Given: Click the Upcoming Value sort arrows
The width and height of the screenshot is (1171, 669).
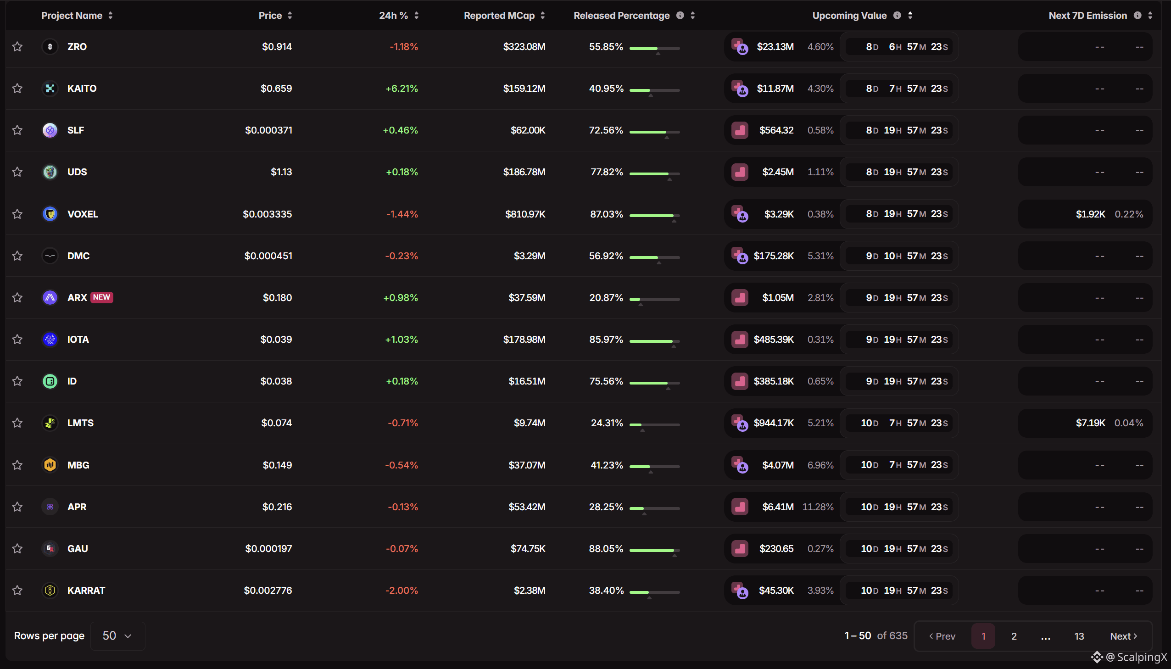Looking at the screenshot, I should [x=909, y=15].
